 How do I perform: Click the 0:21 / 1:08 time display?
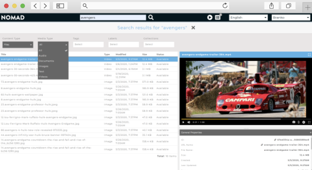(x=198, y=122)
